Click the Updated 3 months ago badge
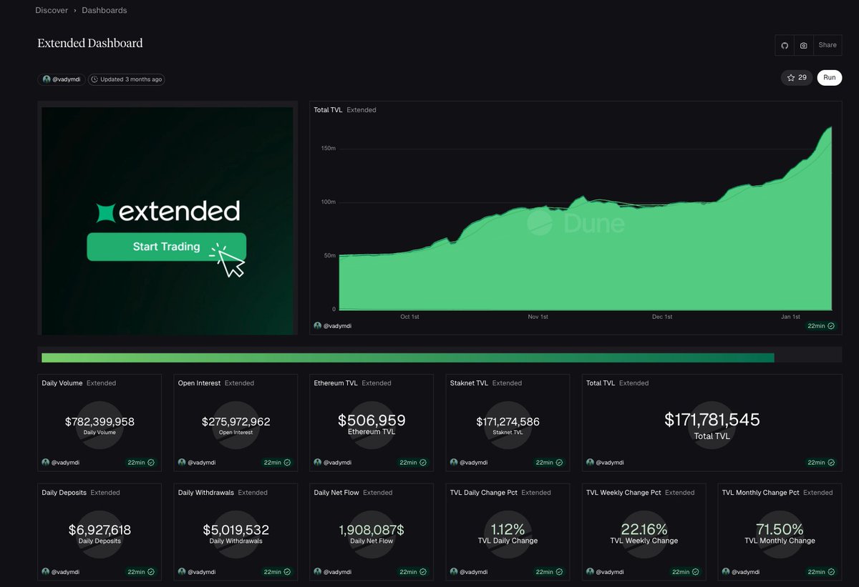Screen dimensions: 859x587 coord(126,79)
